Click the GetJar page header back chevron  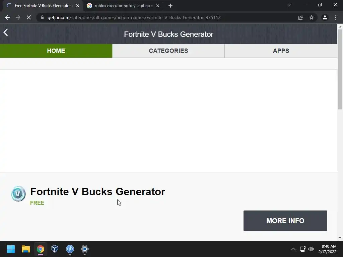click(6, 32)
